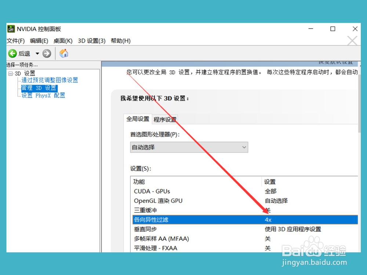Switch to the 全局设置 tab

click(138, 119)
